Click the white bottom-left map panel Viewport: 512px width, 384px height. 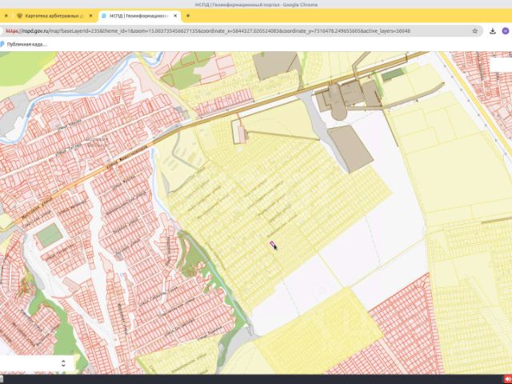pyautogui.click(x=32, y=364)
